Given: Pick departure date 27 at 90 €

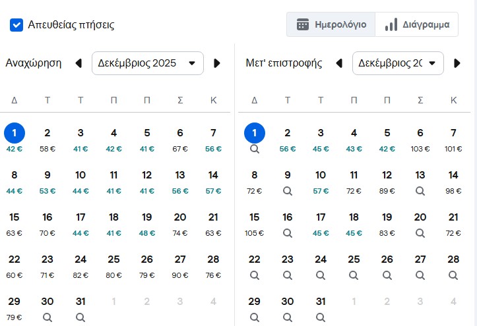Looking at the screenshot, I should click(x=179, y=265).
